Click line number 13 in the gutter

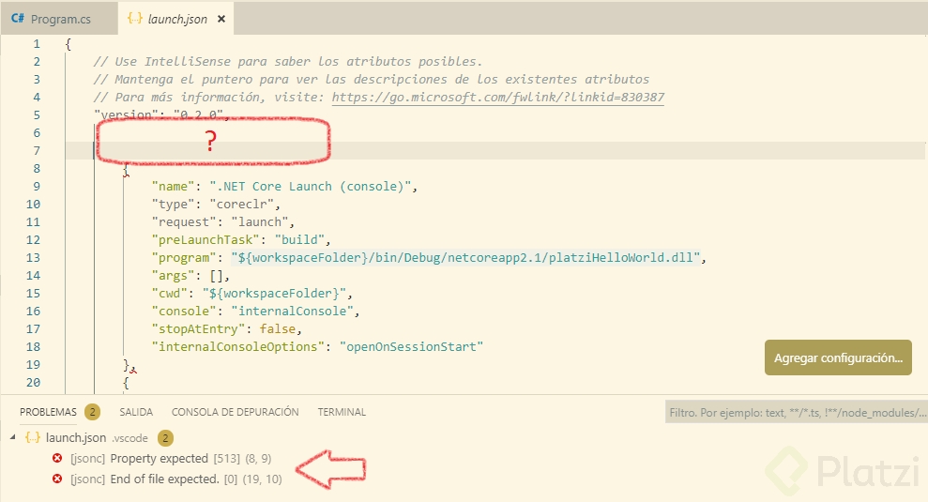33,257
